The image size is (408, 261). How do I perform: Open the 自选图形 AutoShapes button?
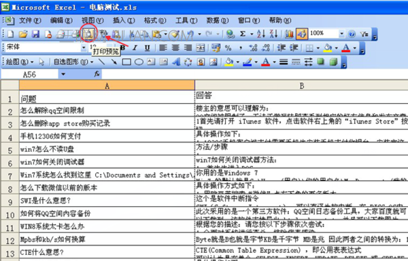point(73,62)
